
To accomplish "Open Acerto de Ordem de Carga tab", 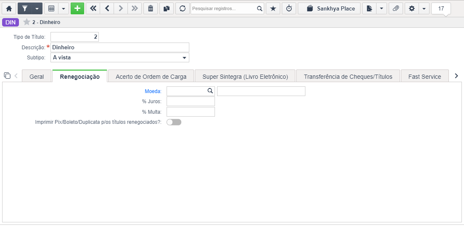I will pyautogui.click(x=151, y=77).
